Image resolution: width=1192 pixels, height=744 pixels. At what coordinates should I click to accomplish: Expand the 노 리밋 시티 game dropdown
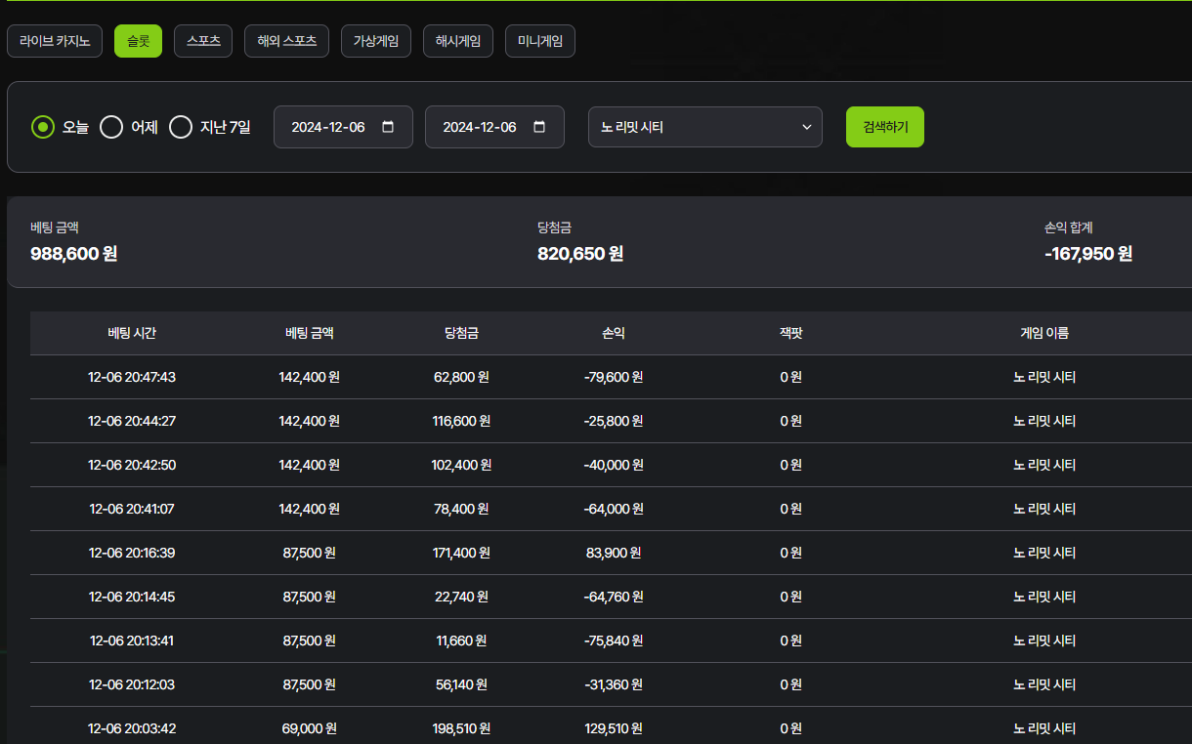(705, 127)
